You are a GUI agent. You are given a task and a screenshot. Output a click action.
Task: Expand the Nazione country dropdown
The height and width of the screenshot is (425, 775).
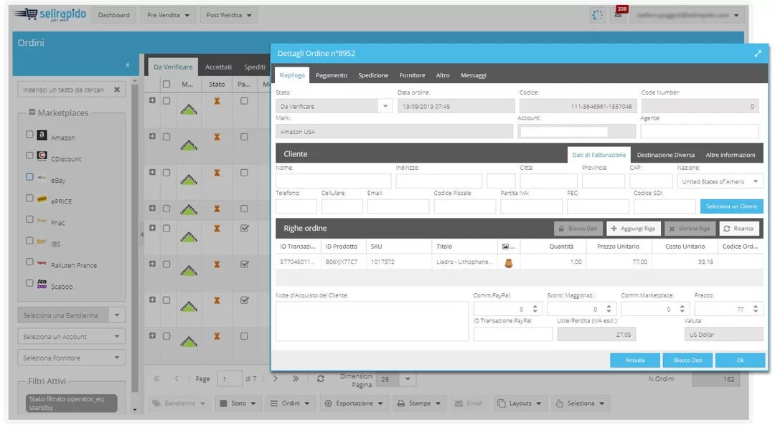click(756, 181)
